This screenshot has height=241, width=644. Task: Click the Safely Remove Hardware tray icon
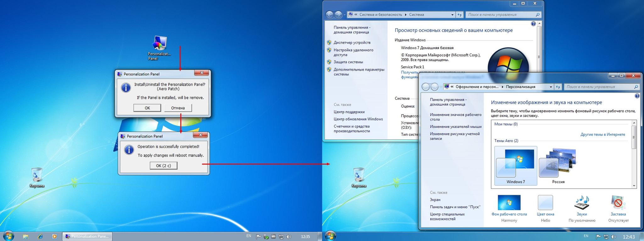click(x=266, y=237)
